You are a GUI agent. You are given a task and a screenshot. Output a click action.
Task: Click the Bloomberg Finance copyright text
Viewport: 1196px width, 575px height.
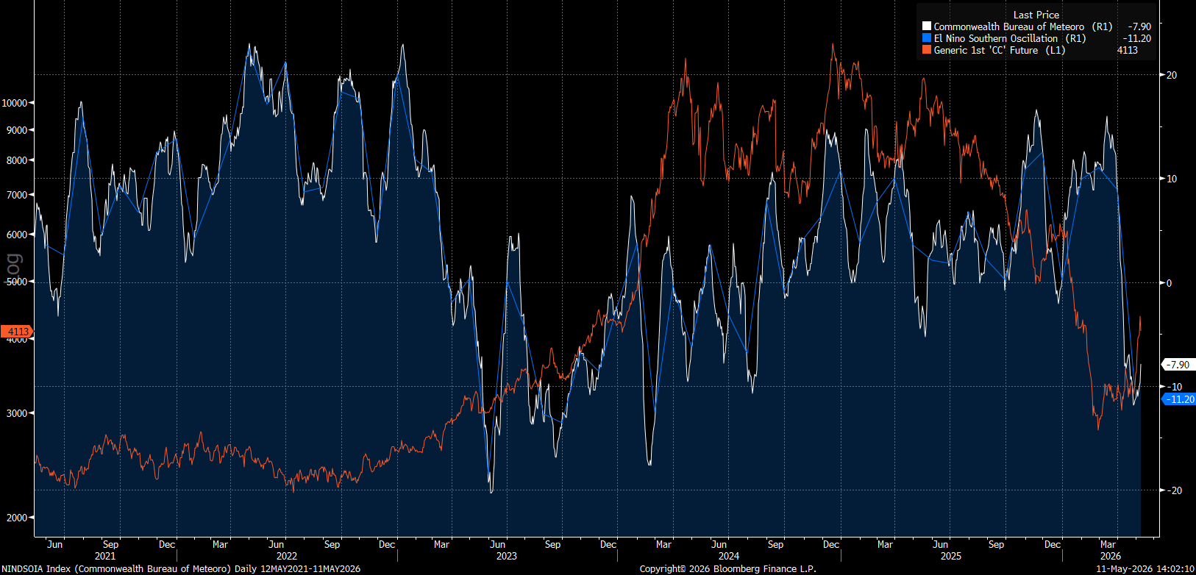tap(727, 569)
